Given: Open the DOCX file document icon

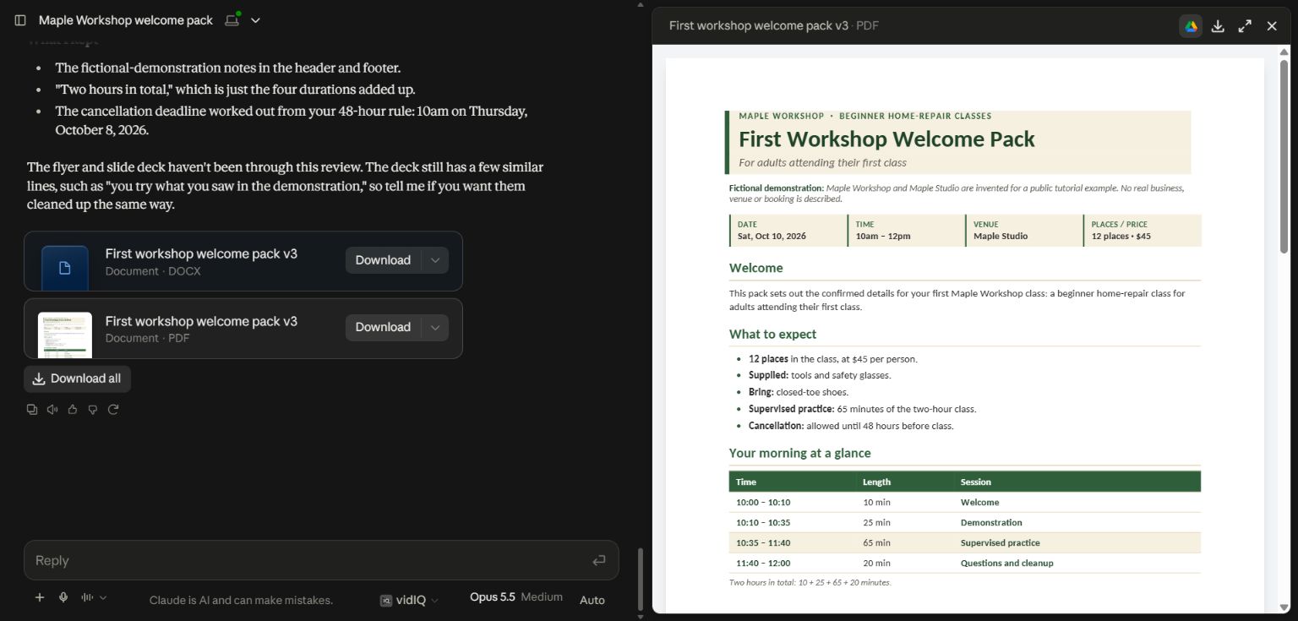Looking at the screenshot, I should pyautogui.click(x=65, y=268).
